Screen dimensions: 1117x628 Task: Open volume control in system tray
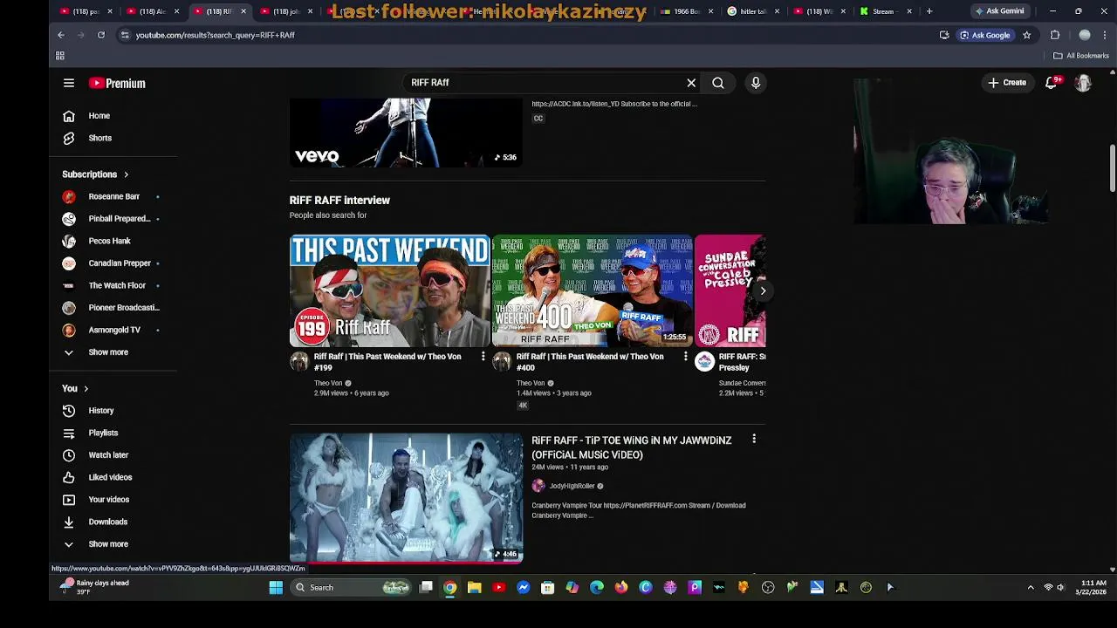[1061, 588]
